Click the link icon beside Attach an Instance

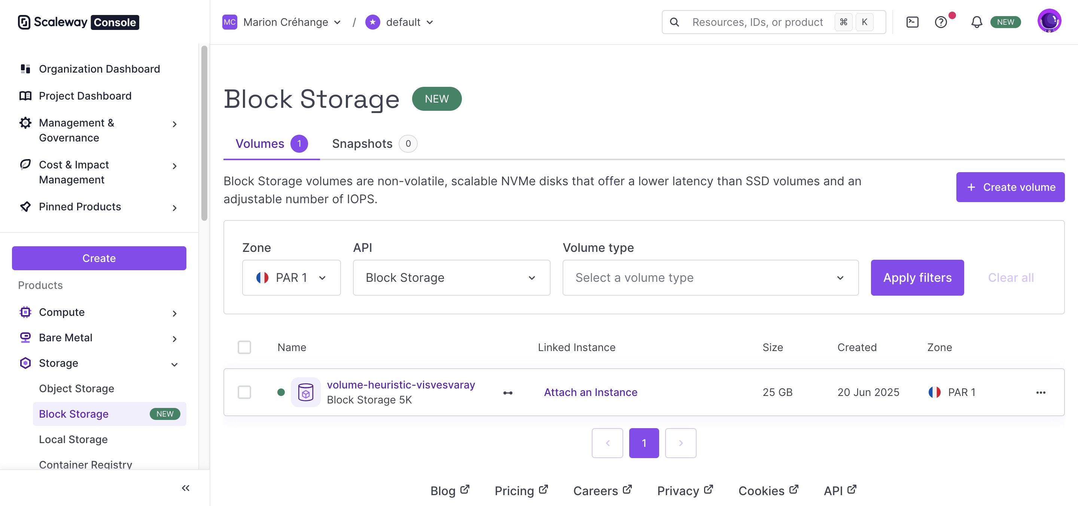(508, 393)
